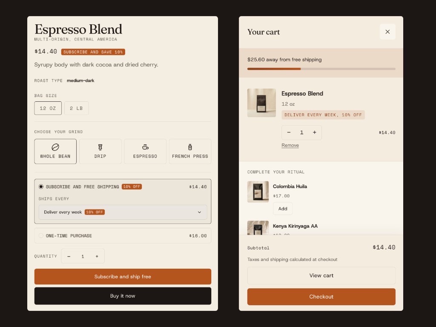Click Multi-Origin, Central America subtitle
This screenshot has height=327, width=436.
[76, 39]
